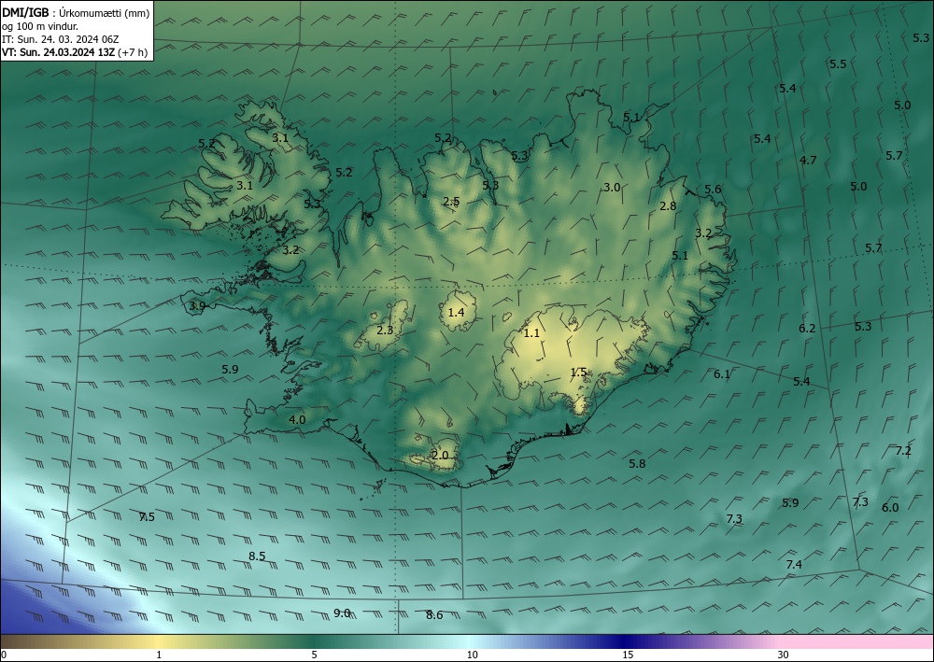The image size is (934, 662).
Task: Click the 6.1 value off the southeast coast
Action: coord(722,374)
